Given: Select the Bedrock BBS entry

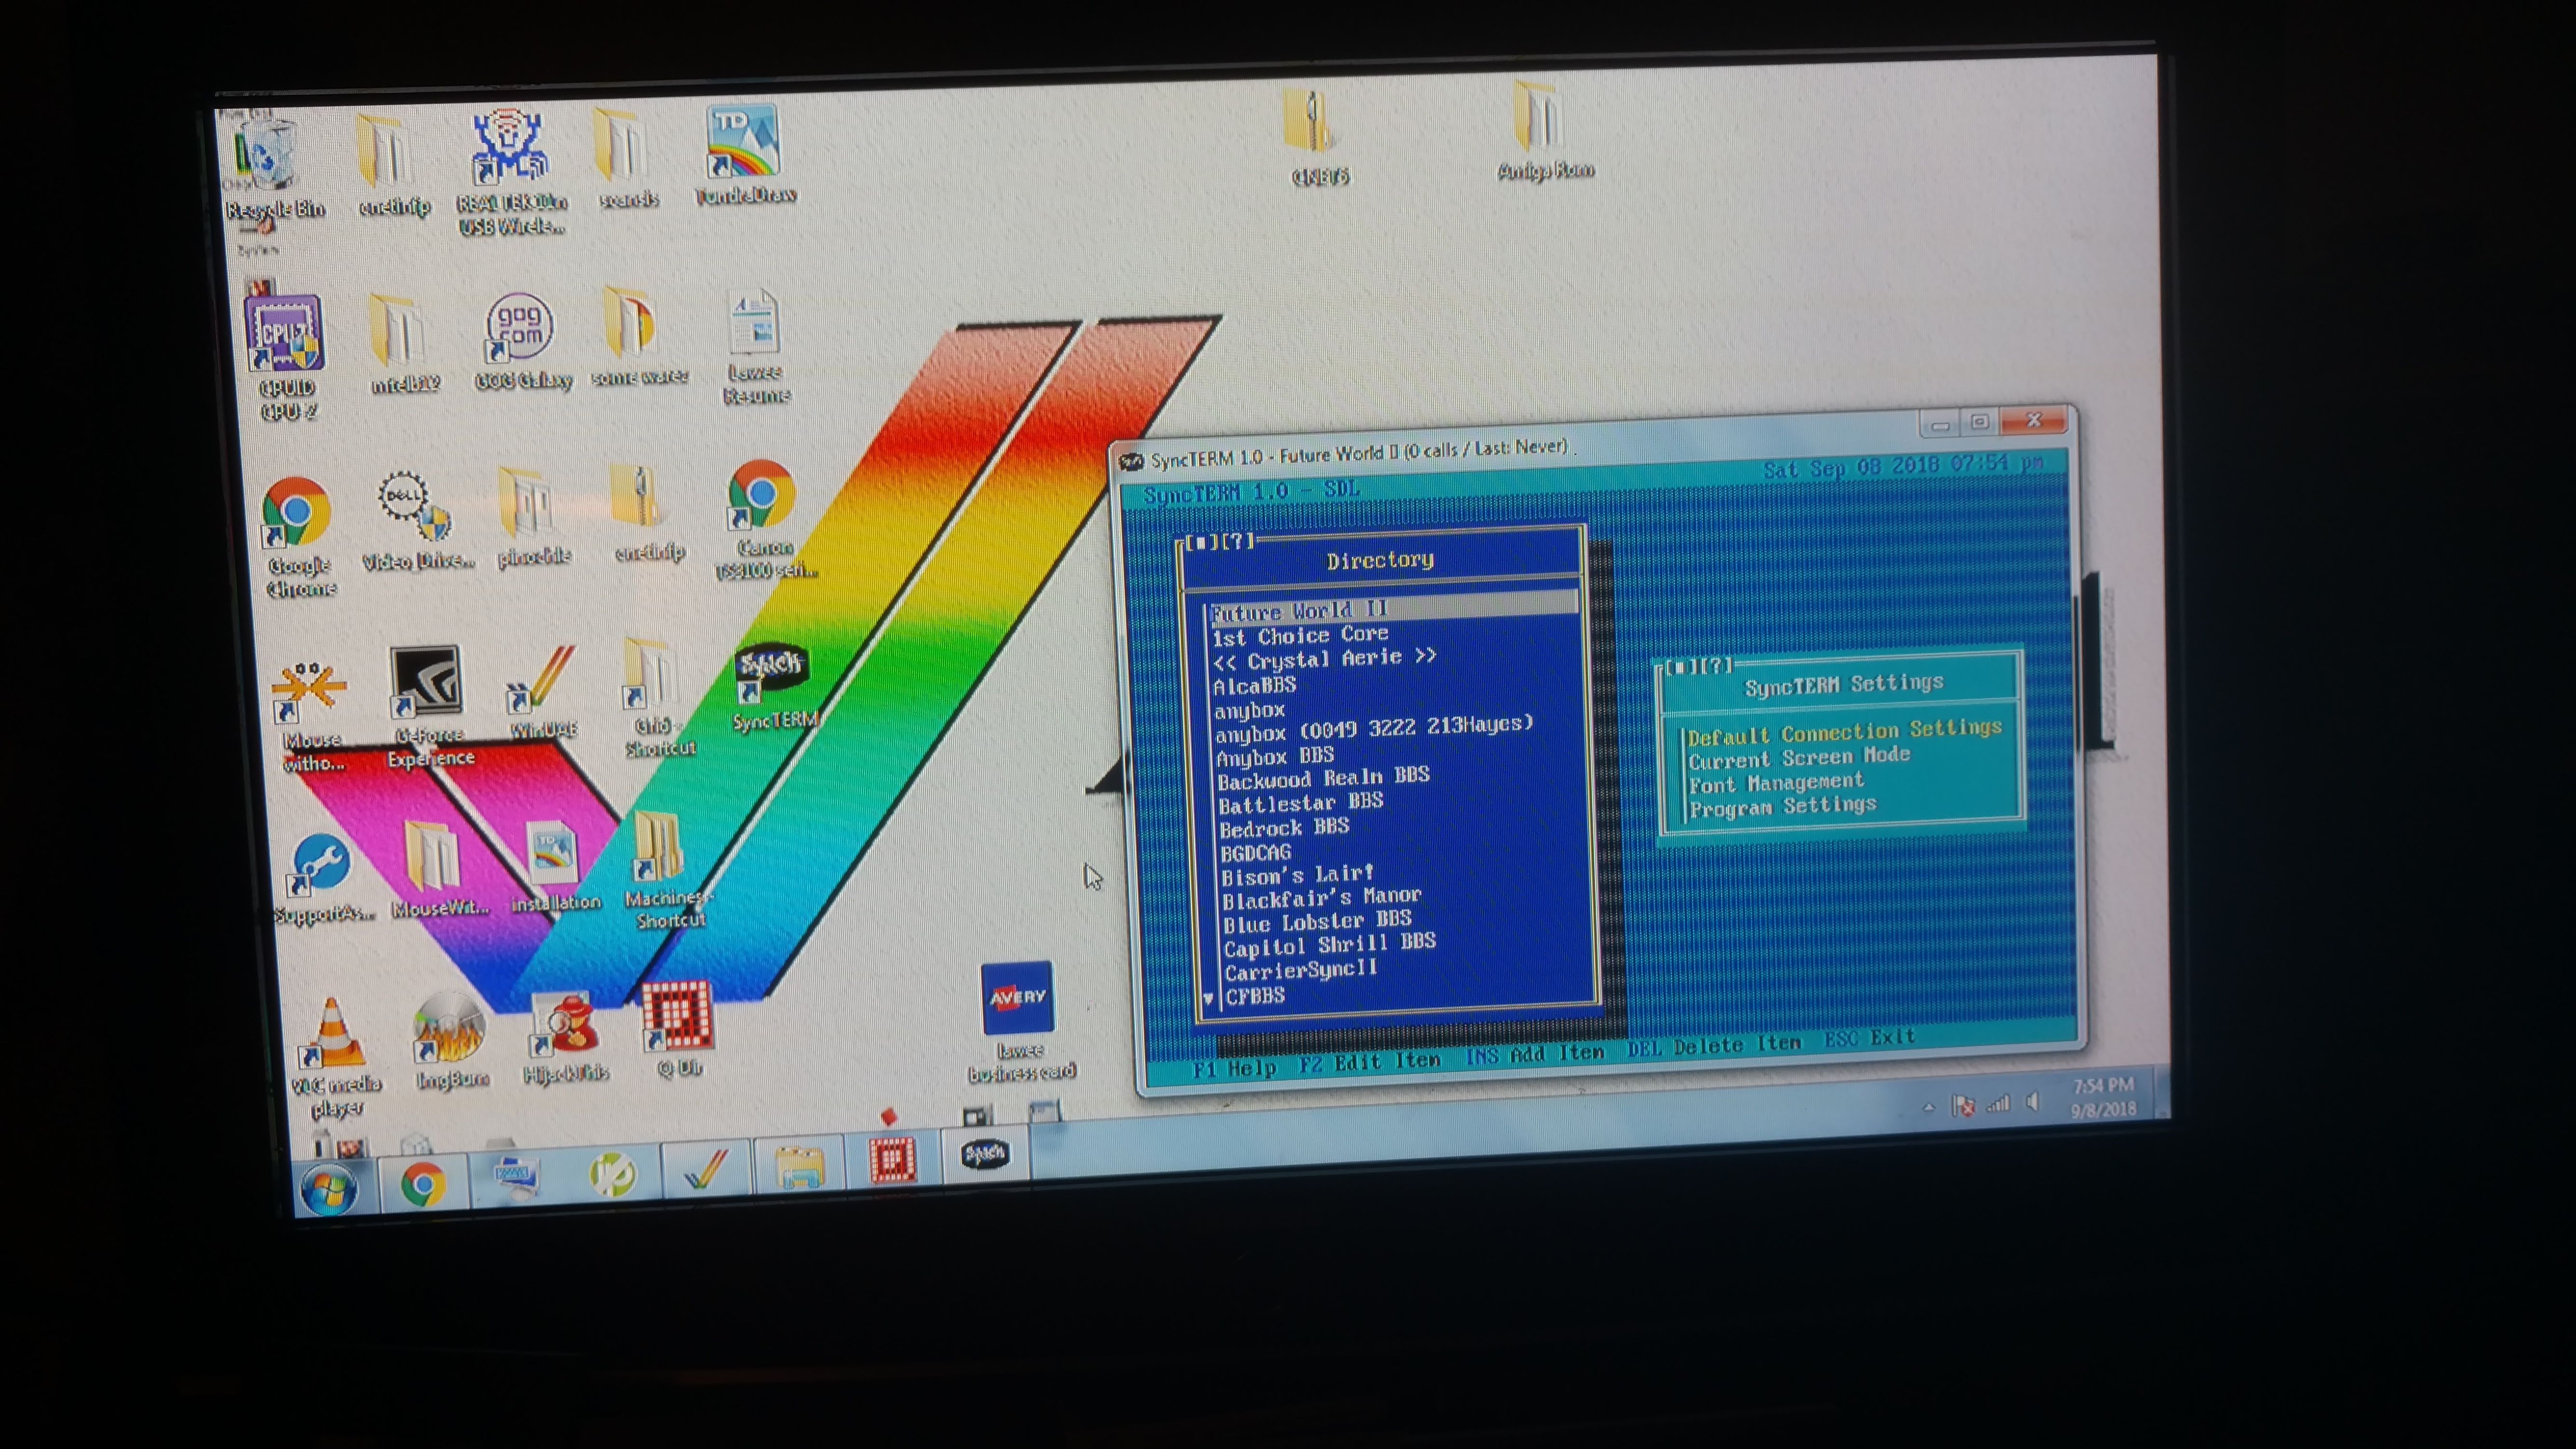Looking at the screenshot, I should click(x=1284, y=828).
